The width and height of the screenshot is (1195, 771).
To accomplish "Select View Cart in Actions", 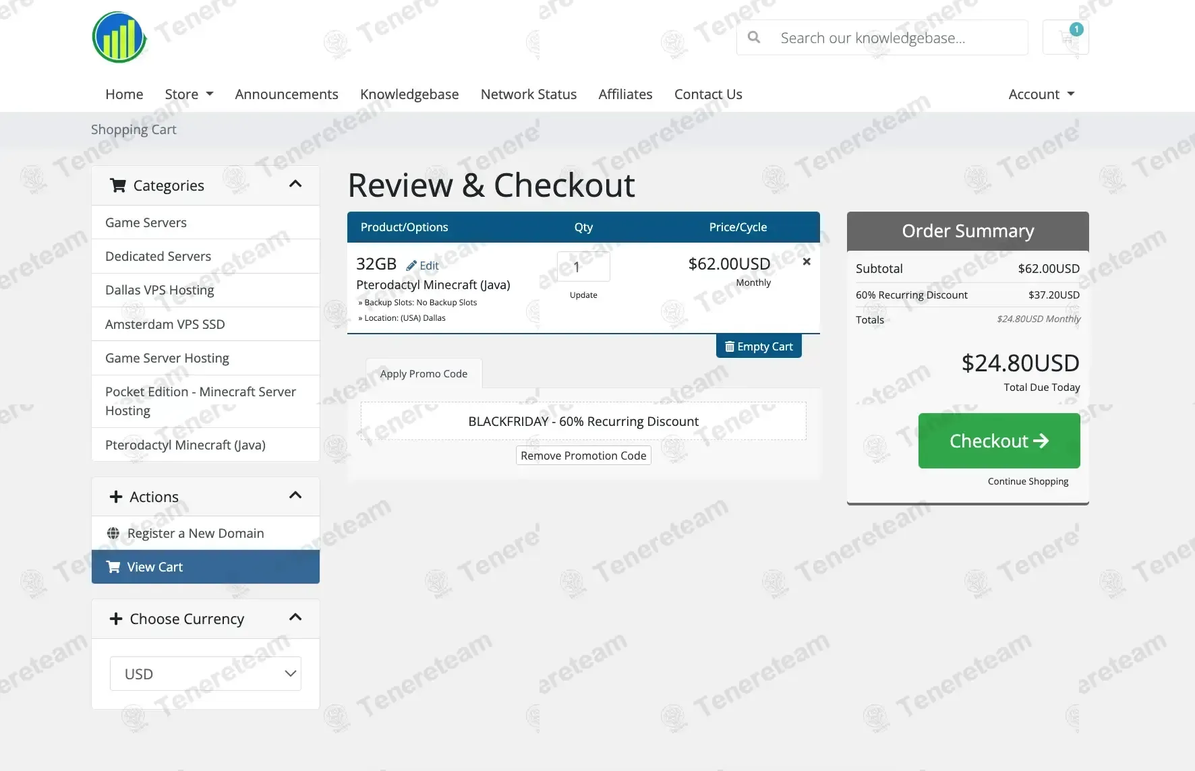I will pyautogui.click(x=206, y=567).
